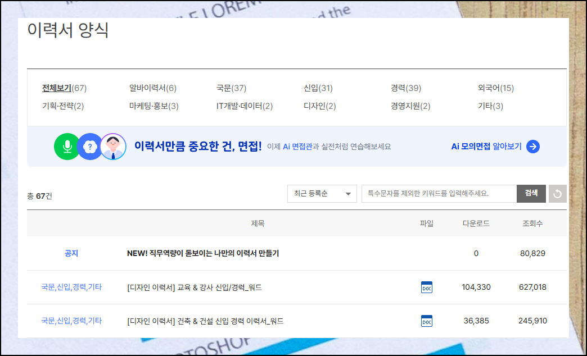Click the 검색 search button
This screenshot has width=587, height=356.
[x=531, y=194]
